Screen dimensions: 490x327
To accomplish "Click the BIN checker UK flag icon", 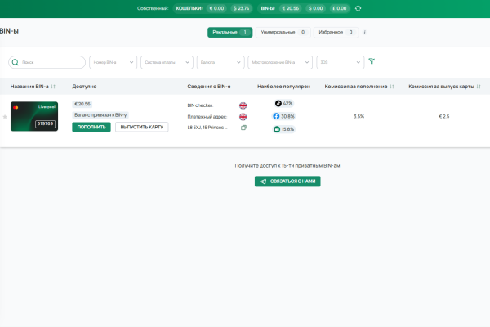I will pos(243,105).
